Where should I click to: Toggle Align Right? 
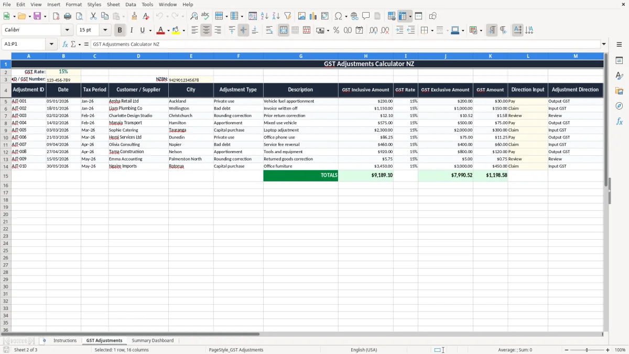coord(218,30)
